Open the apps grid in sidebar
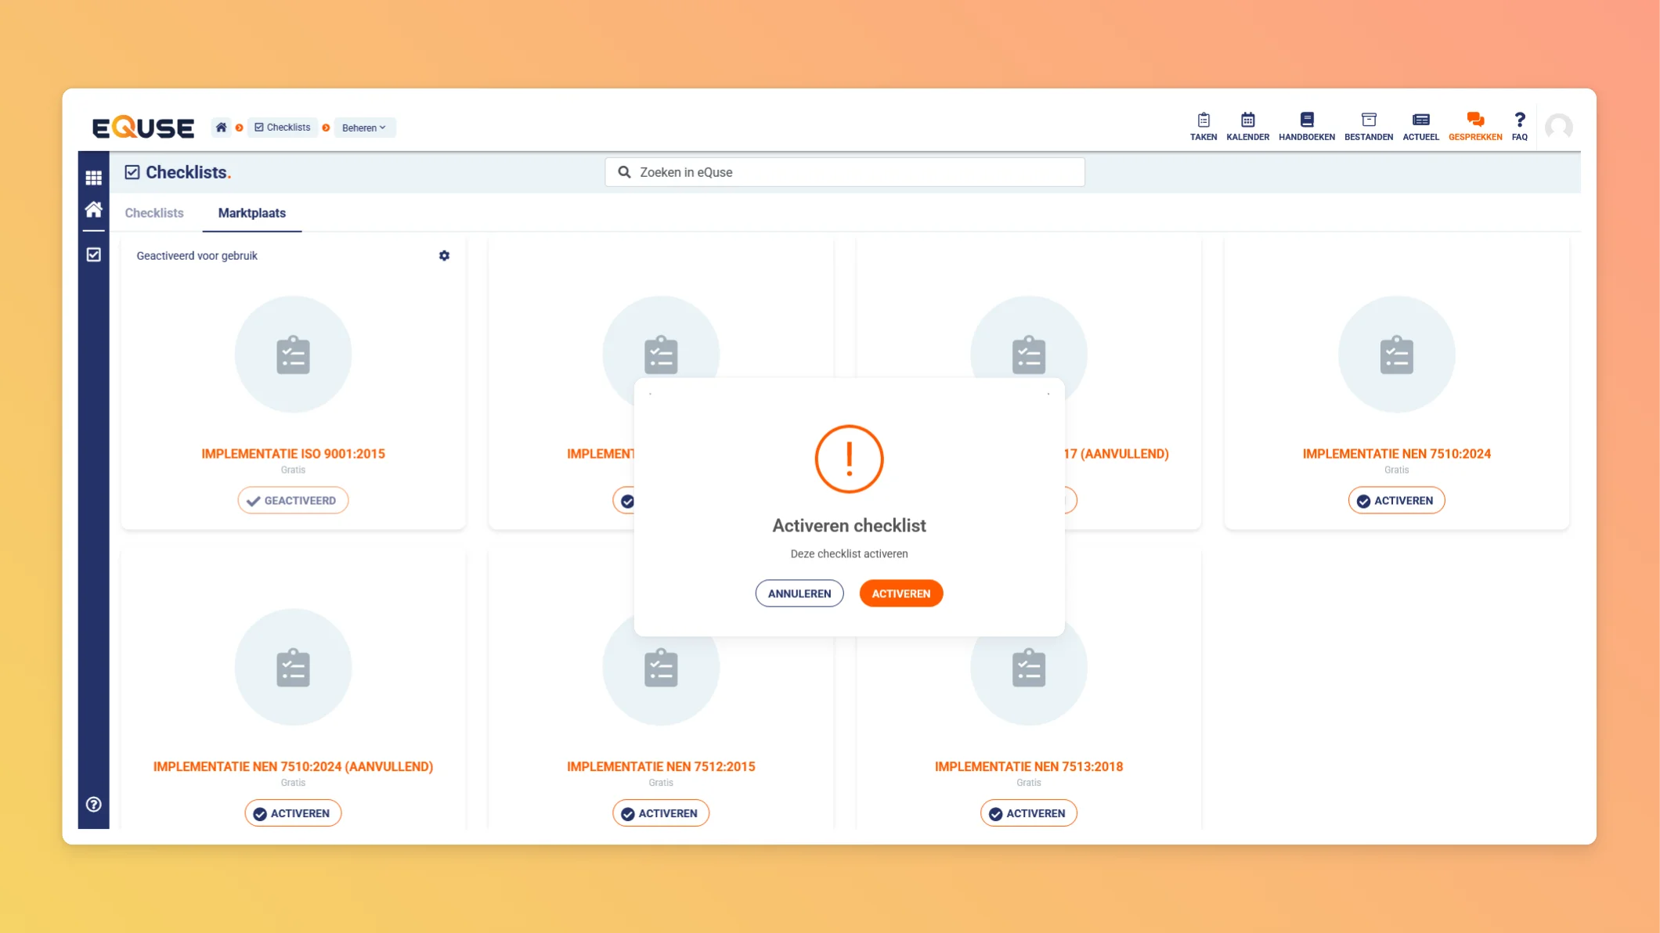 pos(93,178)
